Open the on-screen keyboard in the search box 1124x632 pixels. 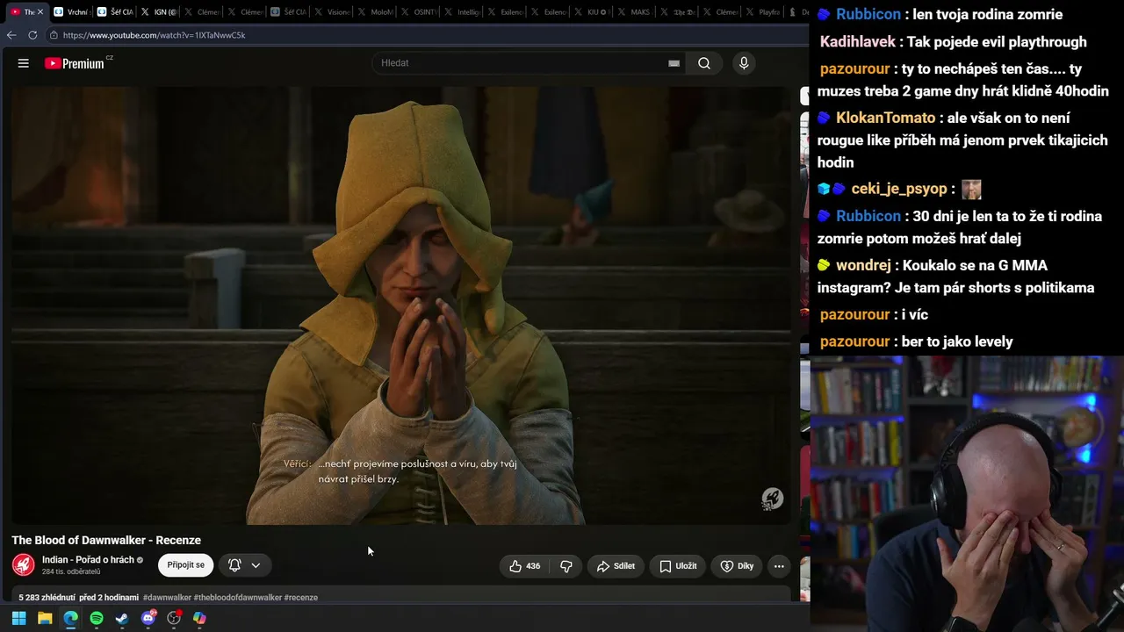[x=674, y=63]
